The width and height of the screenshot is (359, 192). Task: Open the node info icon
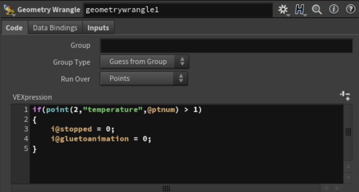tap(334, 9)
